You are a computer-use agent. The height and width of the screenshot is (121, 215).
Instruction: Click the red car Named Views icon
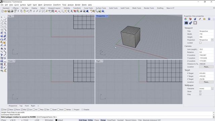(56, 11)
